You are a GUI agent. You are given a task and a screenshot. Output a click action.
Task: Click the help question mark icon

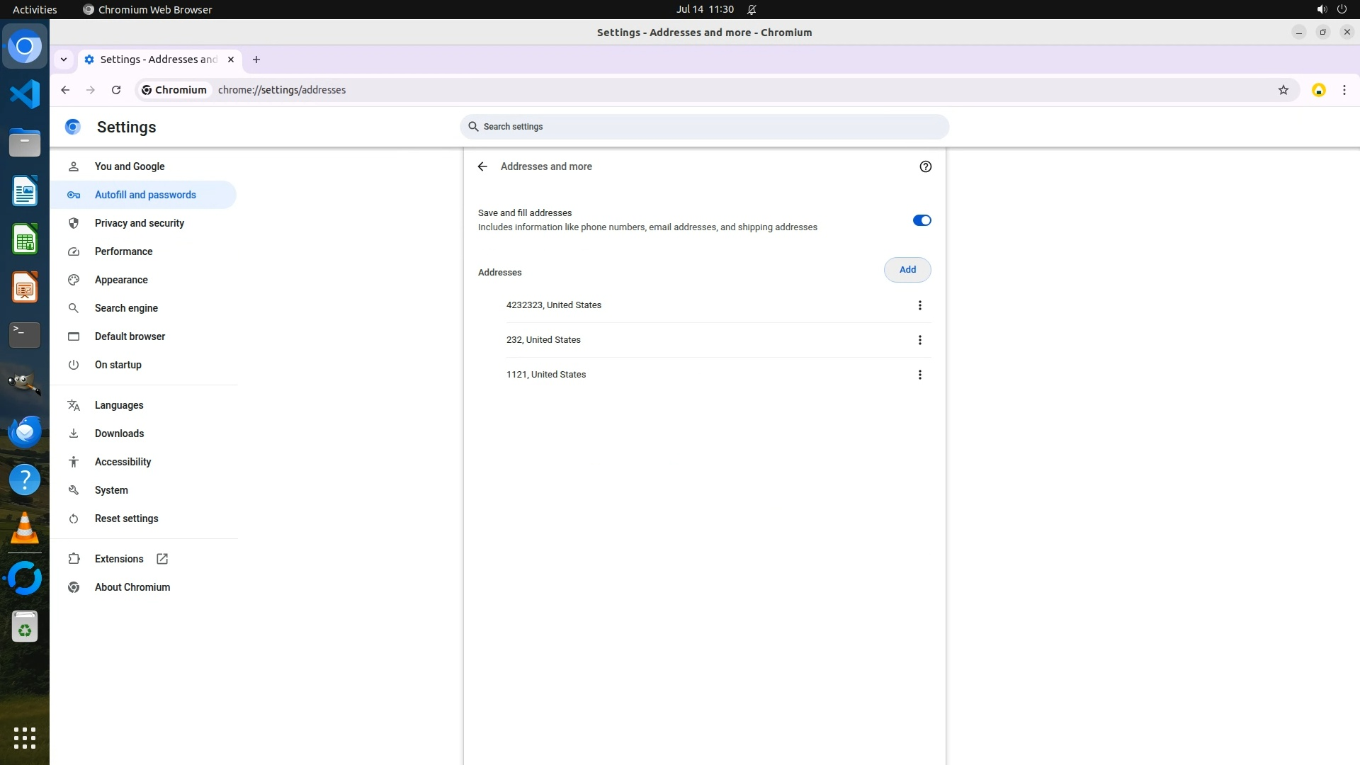point(925,166)
